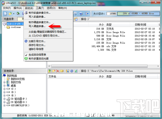
Task: Expand the (C:) drive node
Action: tap(5, 89)
